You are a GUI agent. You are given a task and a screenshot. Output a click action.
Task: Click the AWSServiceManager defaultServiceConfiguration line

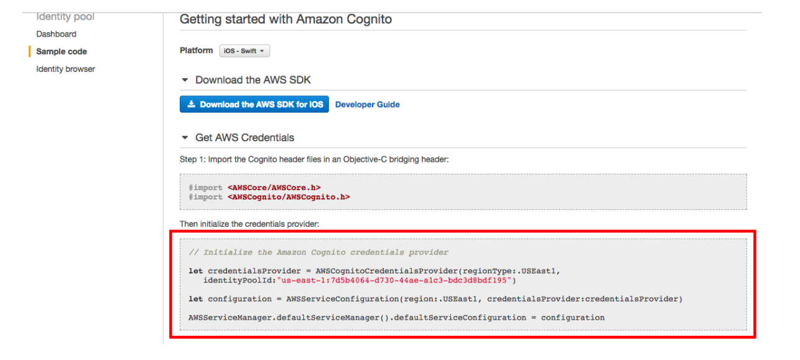click(x=396, y=317)
